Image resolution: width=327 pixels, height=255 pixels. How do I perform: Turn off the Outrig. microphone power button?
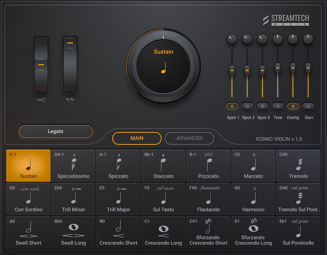pyautogui.click(x=293, y=106)
